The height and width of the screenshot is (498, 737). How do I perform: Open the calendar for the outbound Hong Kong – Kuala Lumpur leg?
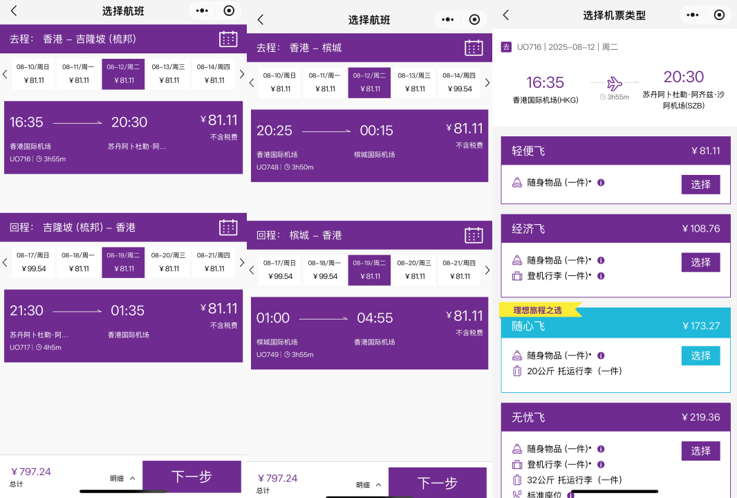[x=228, y=39]
